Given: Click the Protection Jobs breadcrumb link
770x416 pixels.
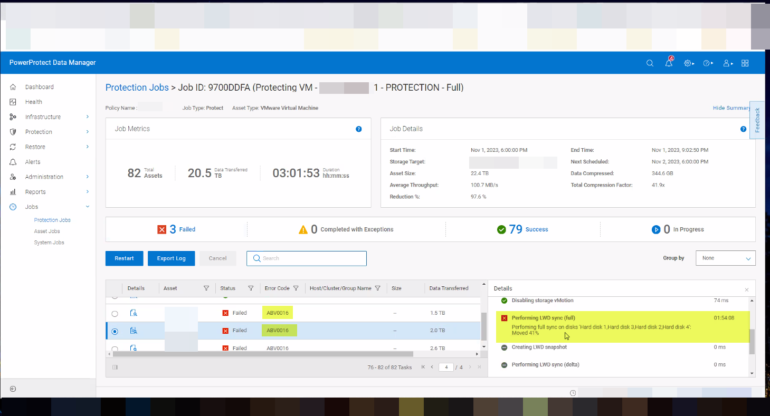Looking at the screenshot, I should tap(137, 88).
